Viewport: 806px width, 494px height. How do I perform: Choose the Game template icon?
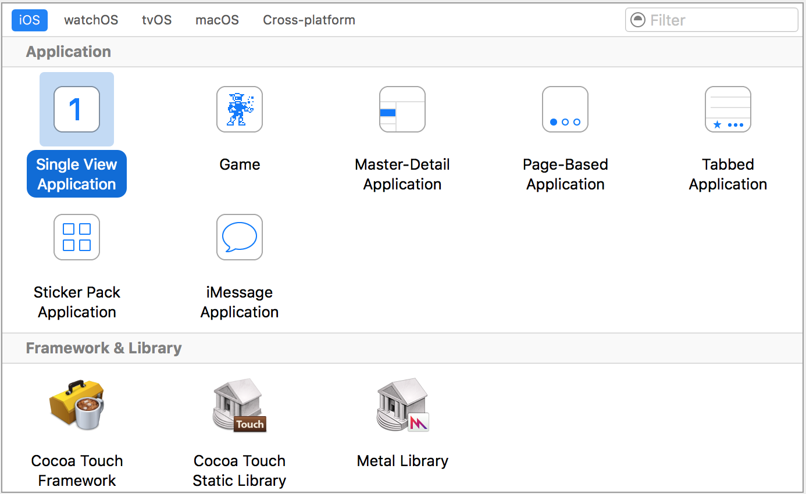[240, 109]
